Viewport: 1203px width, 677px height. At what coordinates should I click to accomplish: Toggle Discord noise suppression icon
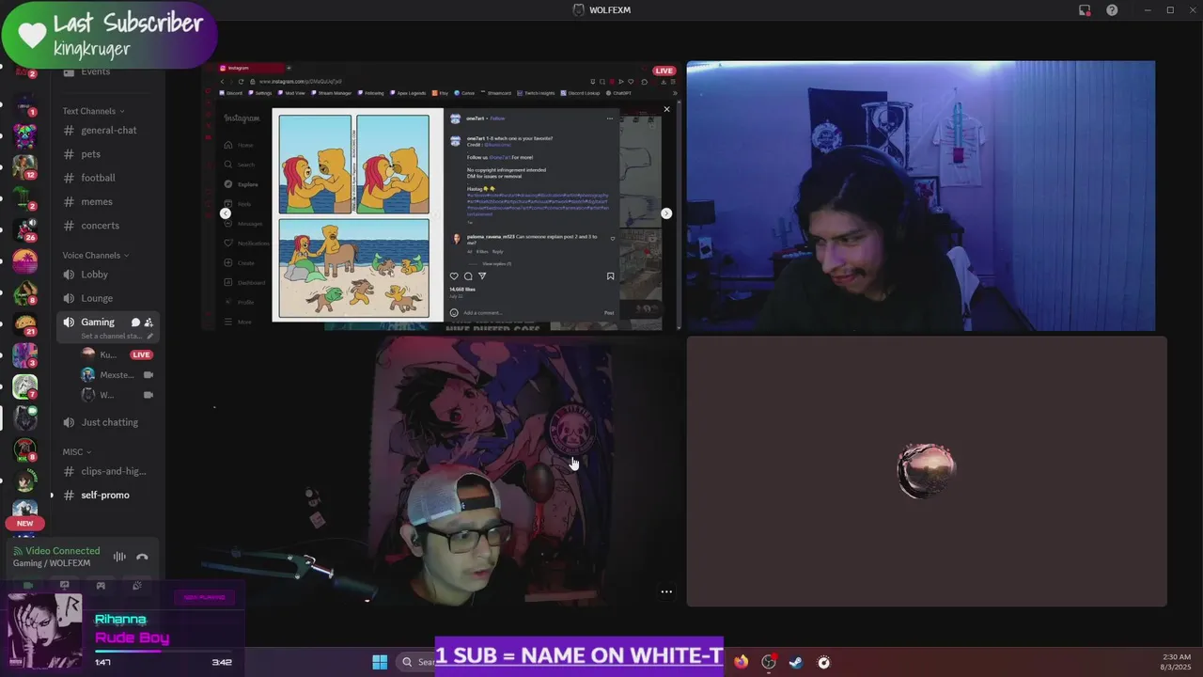(x=119, y=557)
